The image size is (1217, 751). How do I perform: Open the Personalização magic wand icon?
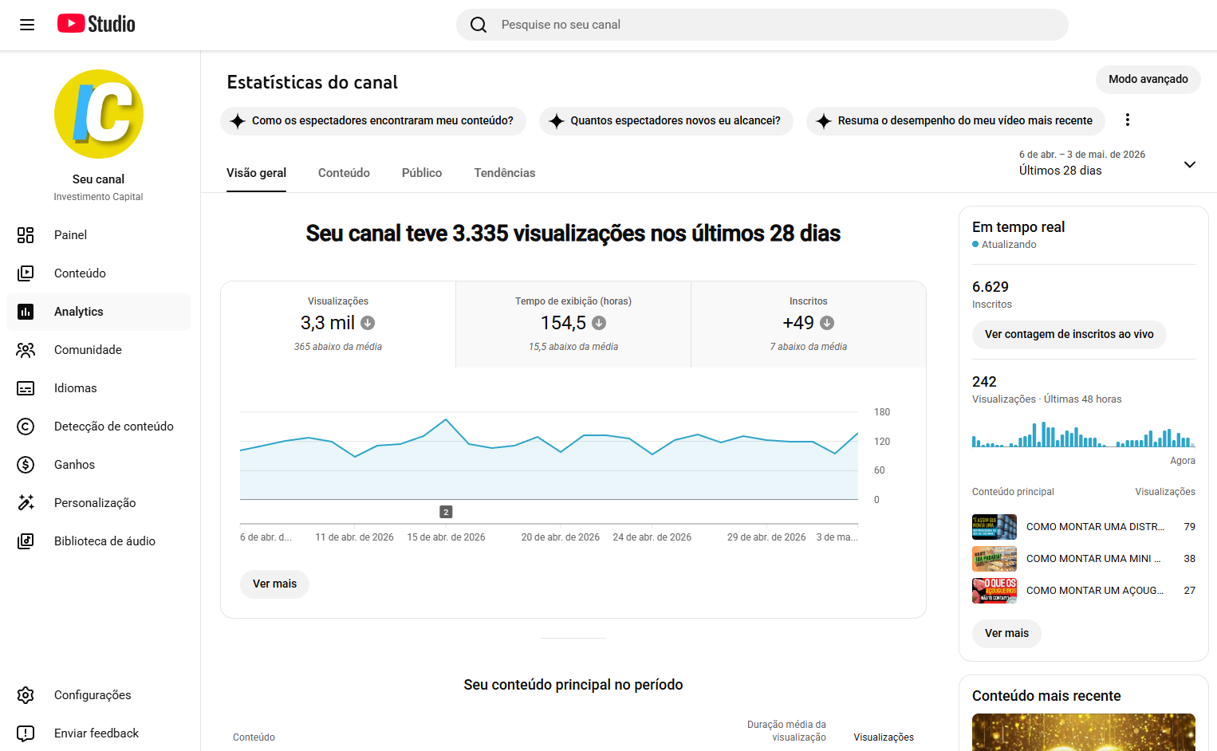26,503
